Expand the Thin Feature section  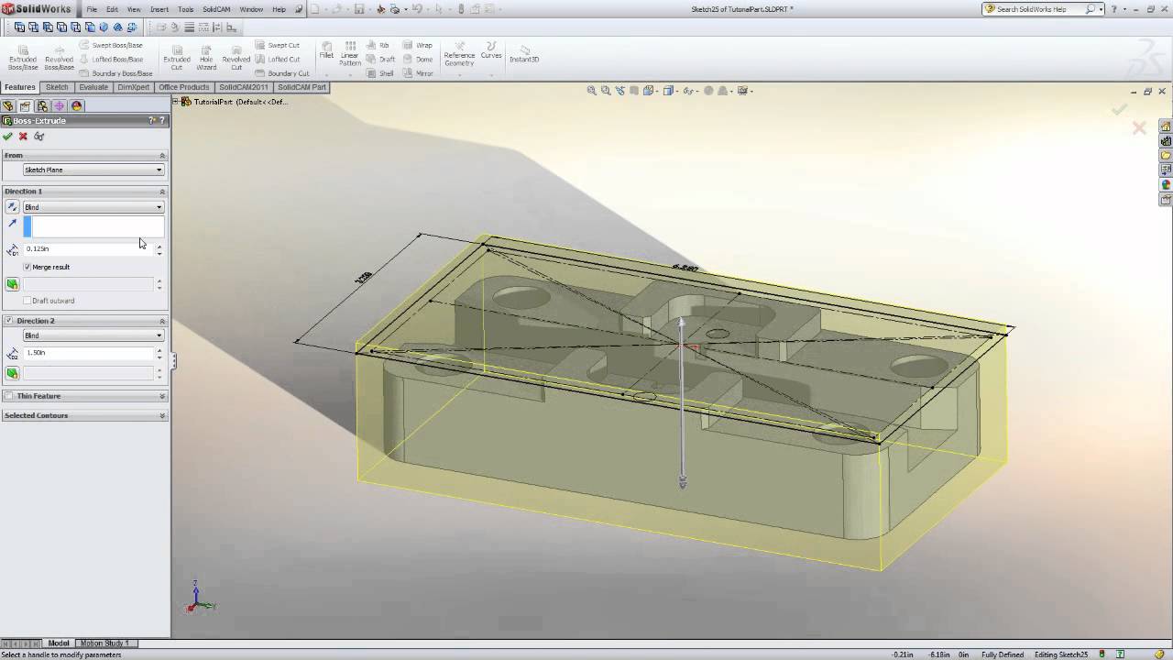[x=162, y=396]
